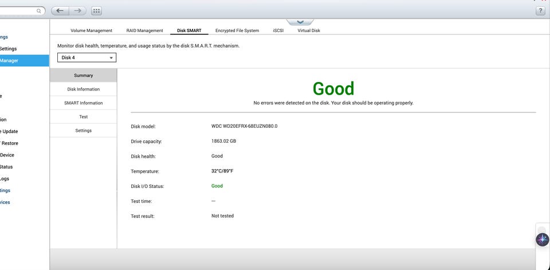Click the search magnifier icon
The width and height of the screenshot is (550, 270).
click(x=38, y=11)
